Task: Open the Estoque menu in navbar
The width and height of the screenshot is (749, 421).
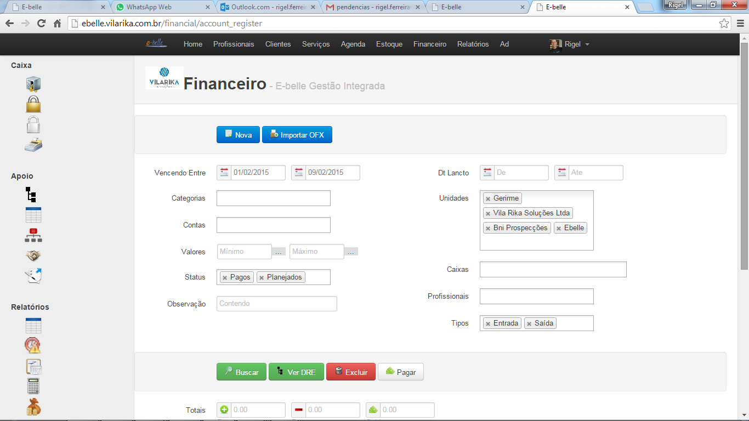Action: (x=389, y=44)
